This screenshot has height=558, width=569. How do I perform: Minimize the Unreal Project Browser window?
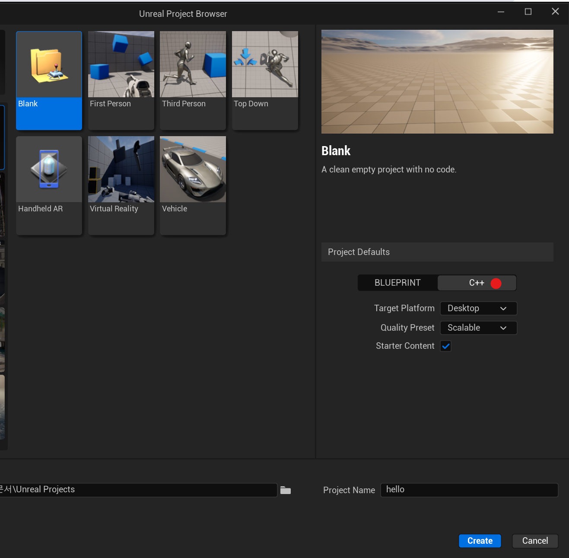pos(501,12)
